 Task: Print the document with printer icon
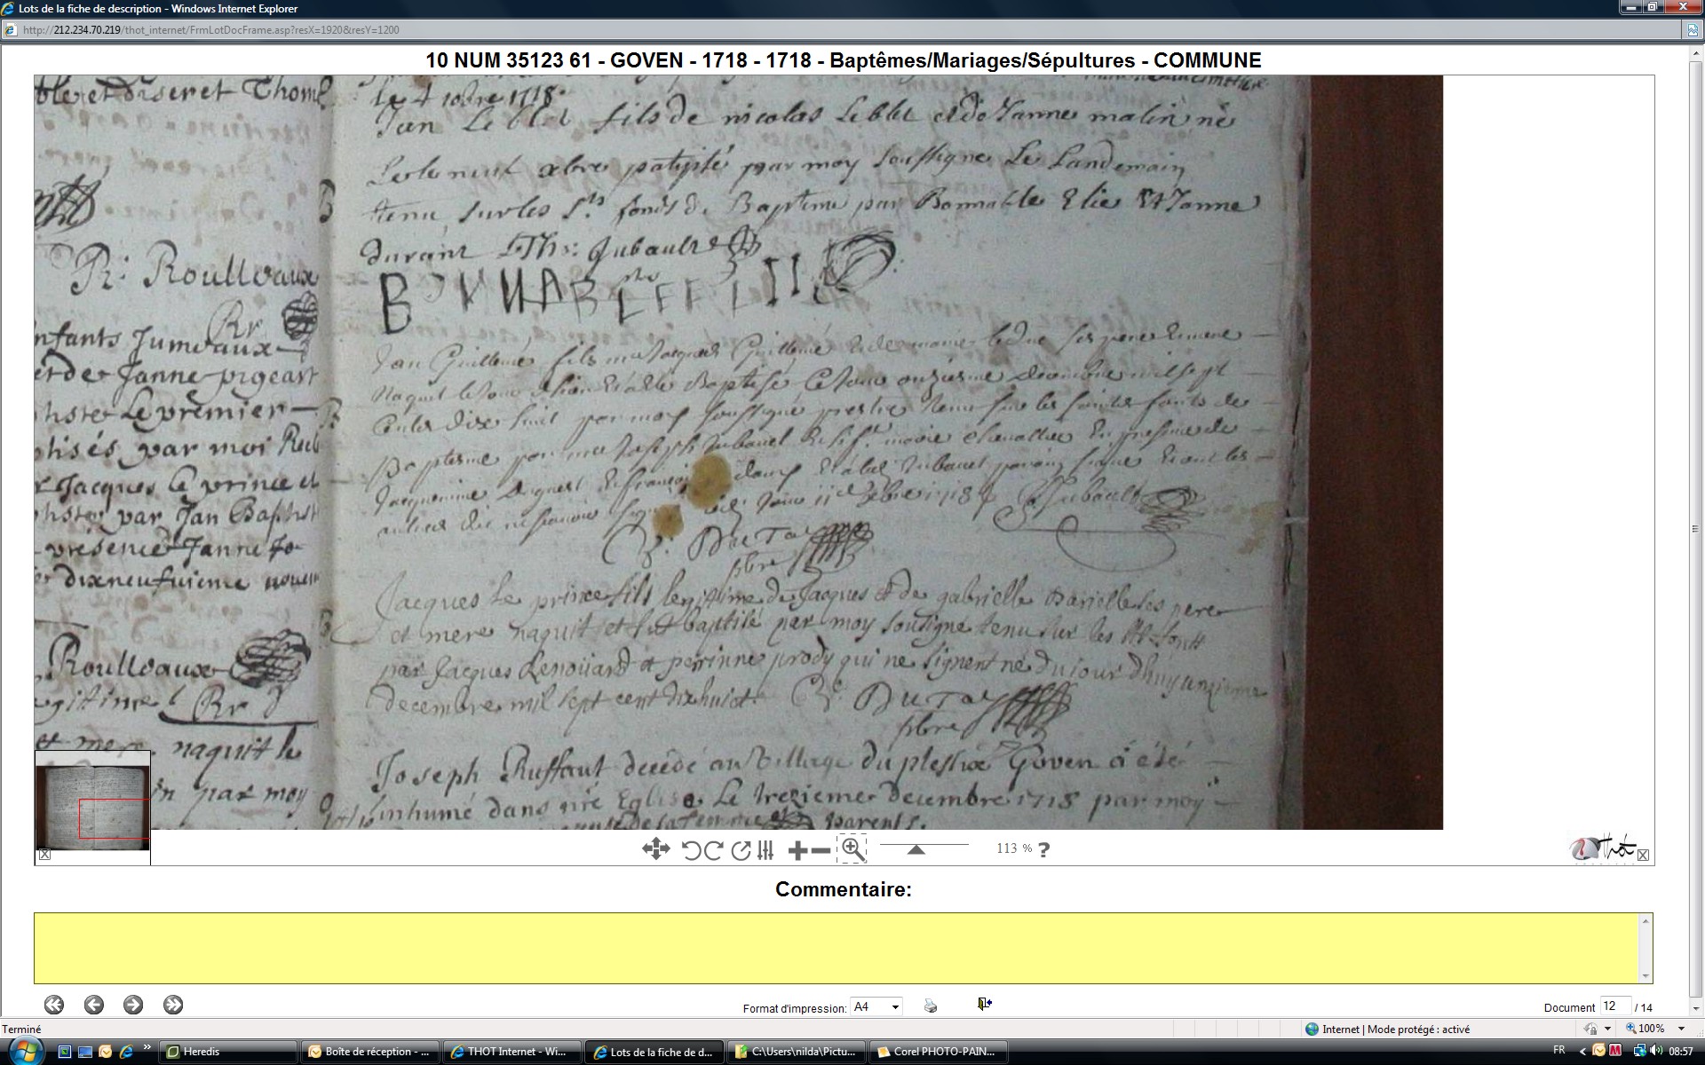point(931,1006)
